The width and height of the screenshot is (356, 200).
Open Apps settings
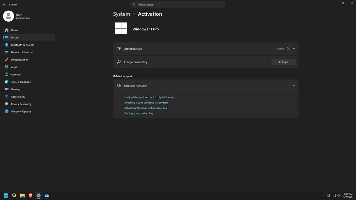click(29, 67)
